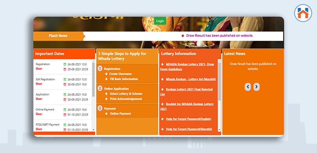Screen dimensions: 317x153
Task: Click the green calendar icon for RTGS/NEFT Payment
Action: [x=65, y=125]
